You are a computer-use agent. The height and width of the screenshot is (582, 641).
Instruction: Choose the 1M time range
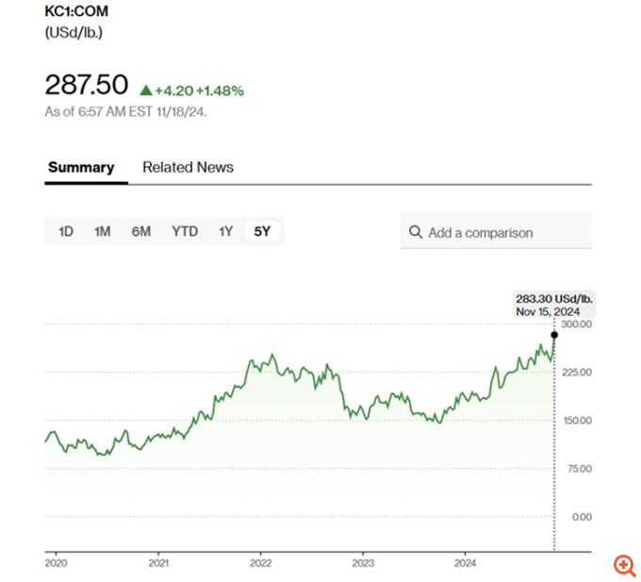click(x=103, y=231)
